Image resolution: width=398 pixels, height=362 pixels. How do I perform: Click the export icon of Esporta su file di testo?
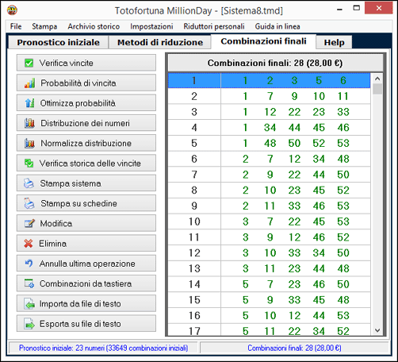tap(29, 324)
